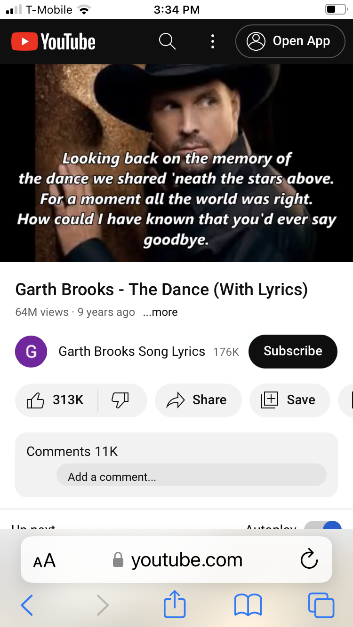Tap the Open App button
353x627 pixels.
(x=290, y=41)
